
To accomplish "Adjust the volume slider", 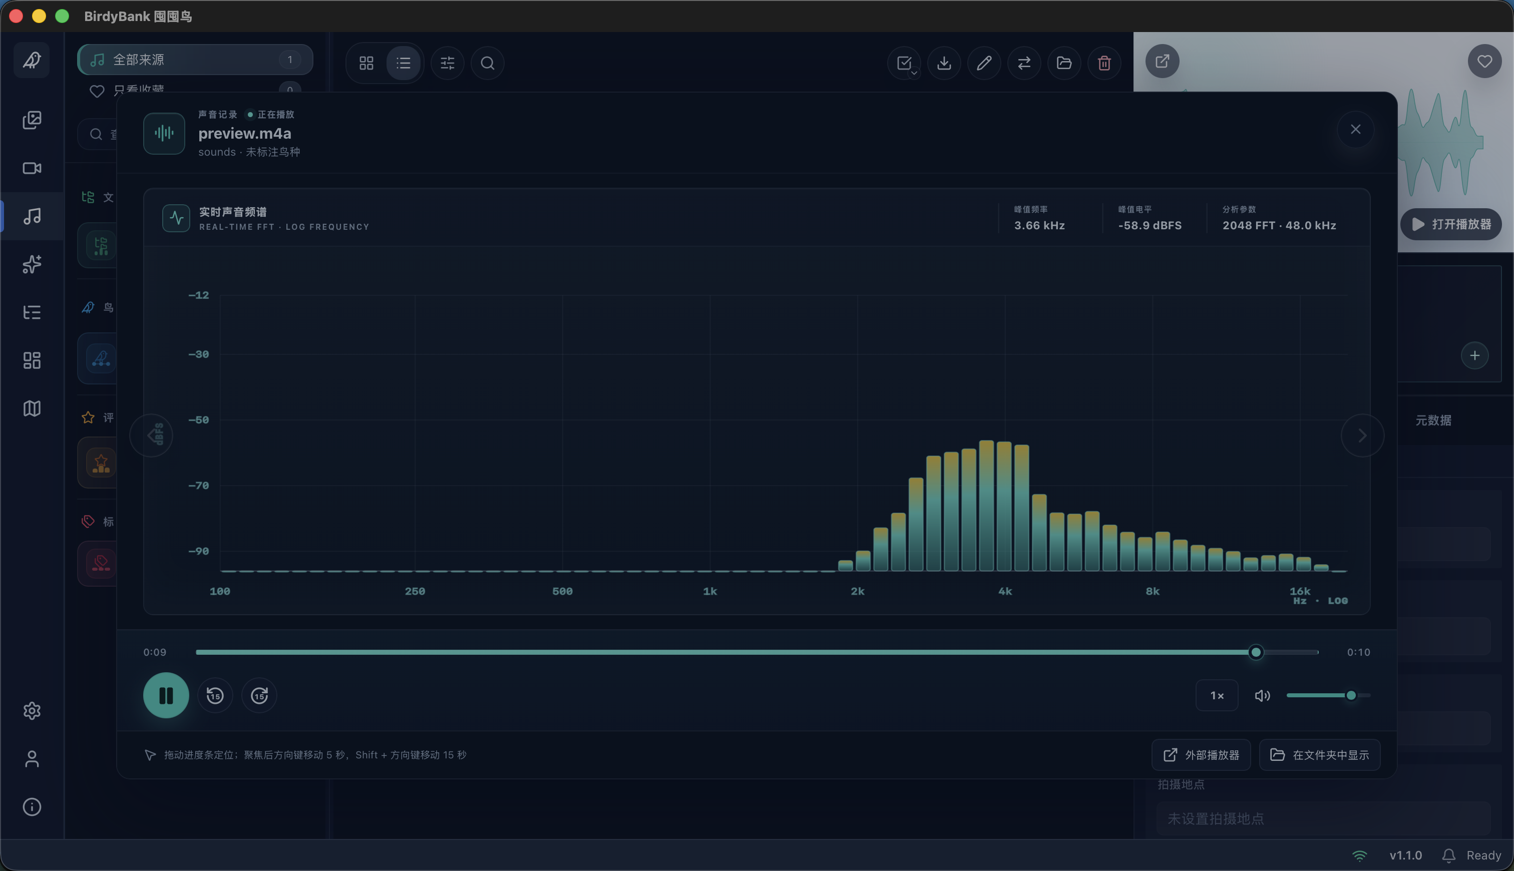I will tap(1328, 695).
